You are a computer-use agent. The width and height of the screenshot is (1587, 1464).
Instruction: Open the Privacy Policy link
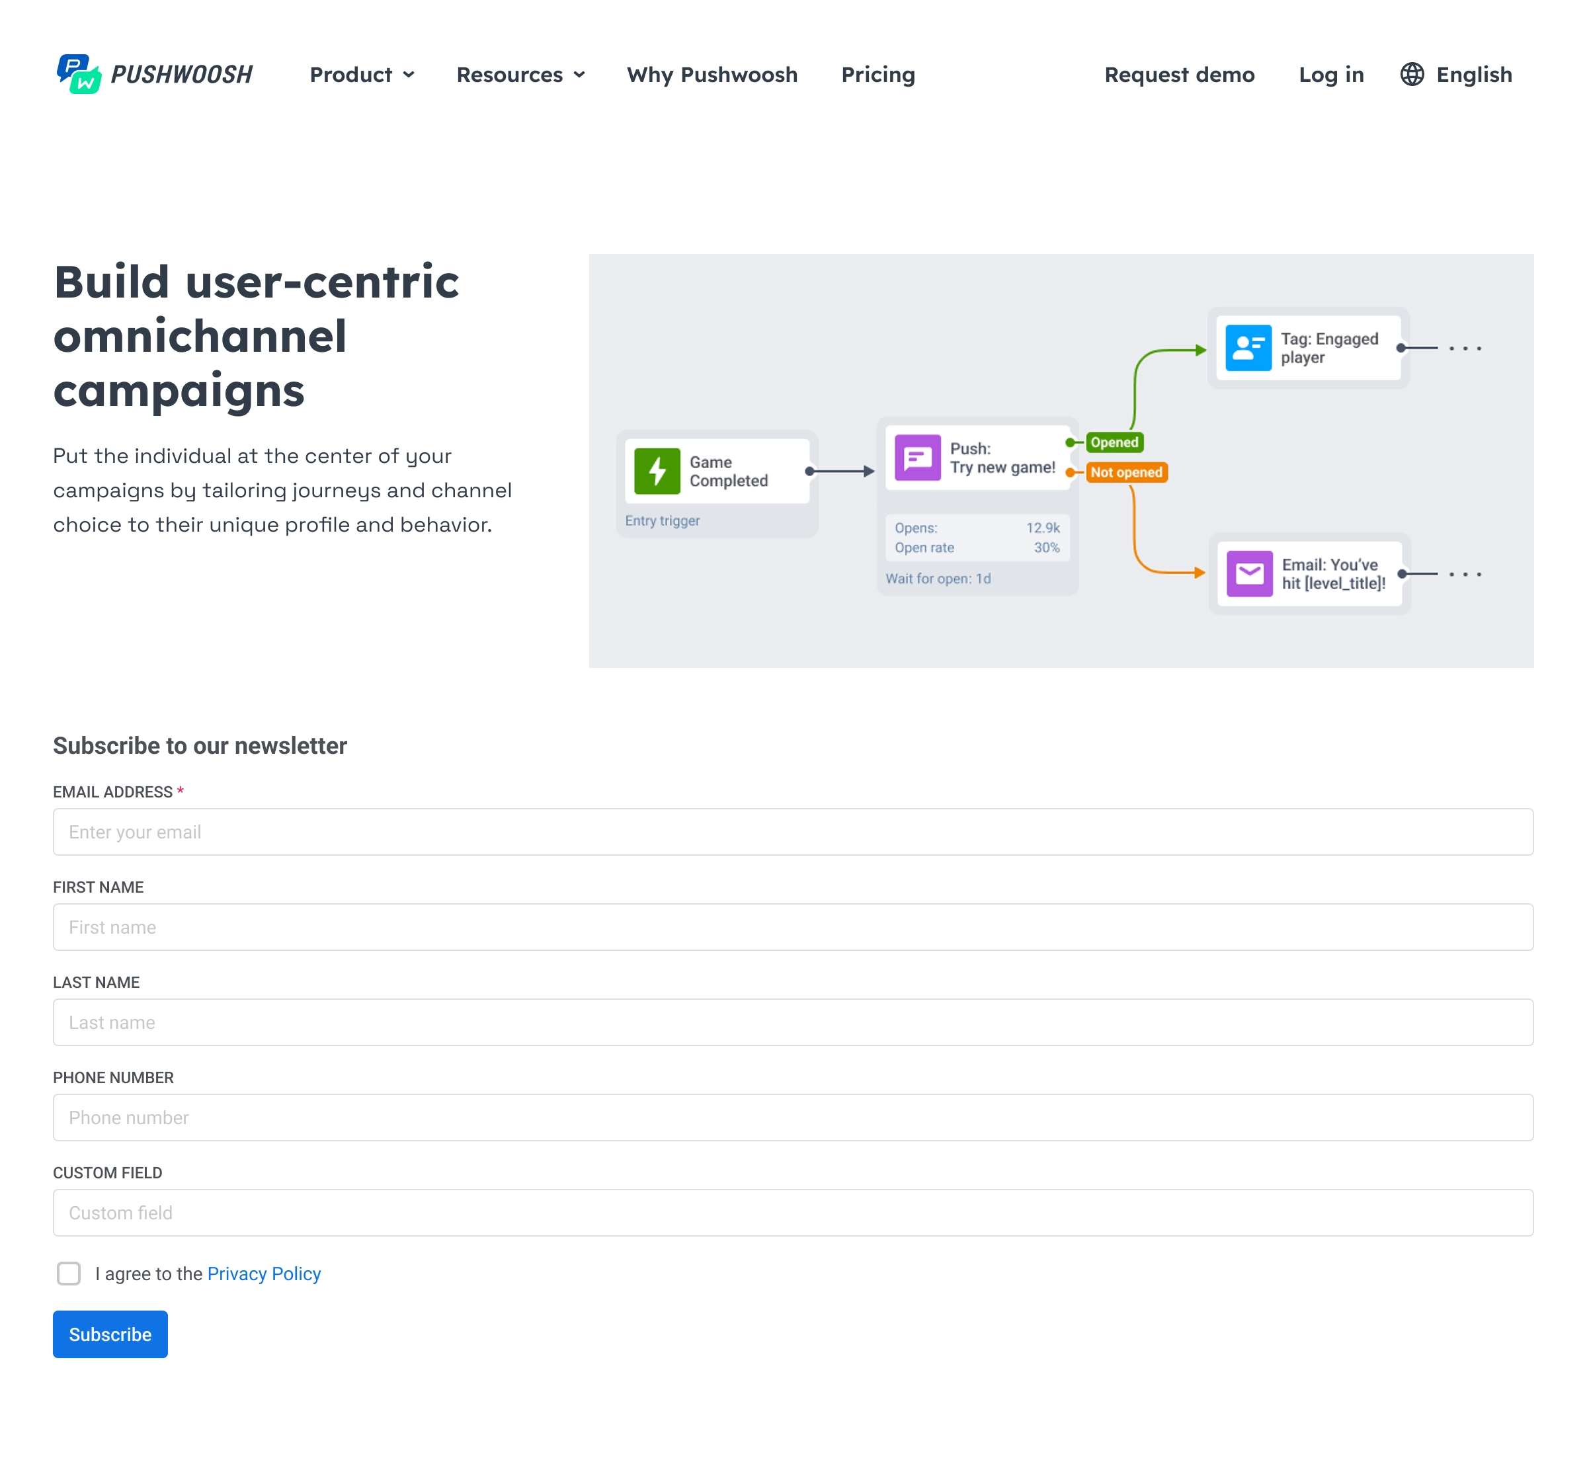(263, 1273)
